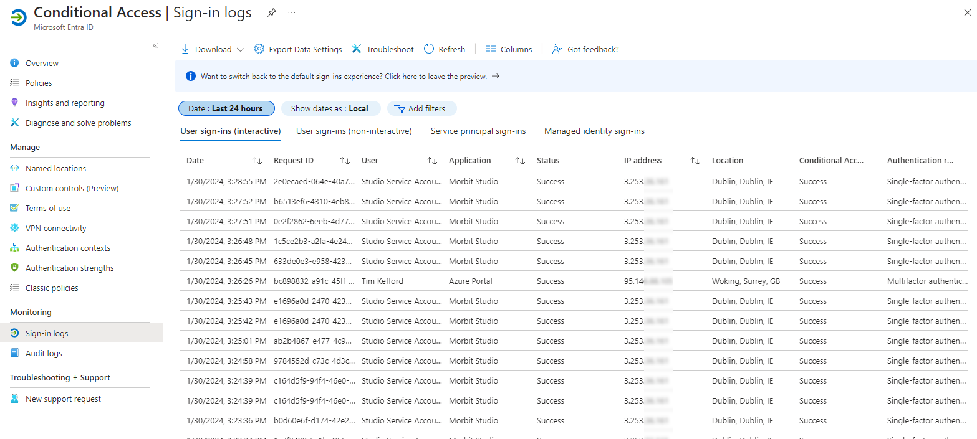This screenshot has height=439, width=977.
Task: Click request ID ab2b4867-e477-4c9 cell
Action: click(x=314, y=341)
